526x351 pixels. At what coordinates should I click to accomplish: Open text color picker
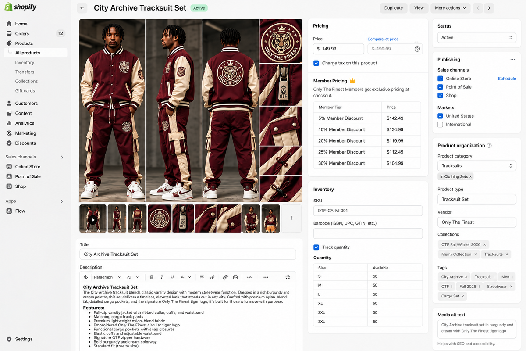(185, 277)
